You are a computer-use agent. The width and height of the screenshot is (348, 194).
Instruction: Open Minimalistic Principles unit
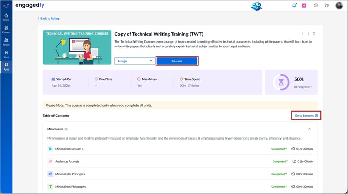[70, 174]
